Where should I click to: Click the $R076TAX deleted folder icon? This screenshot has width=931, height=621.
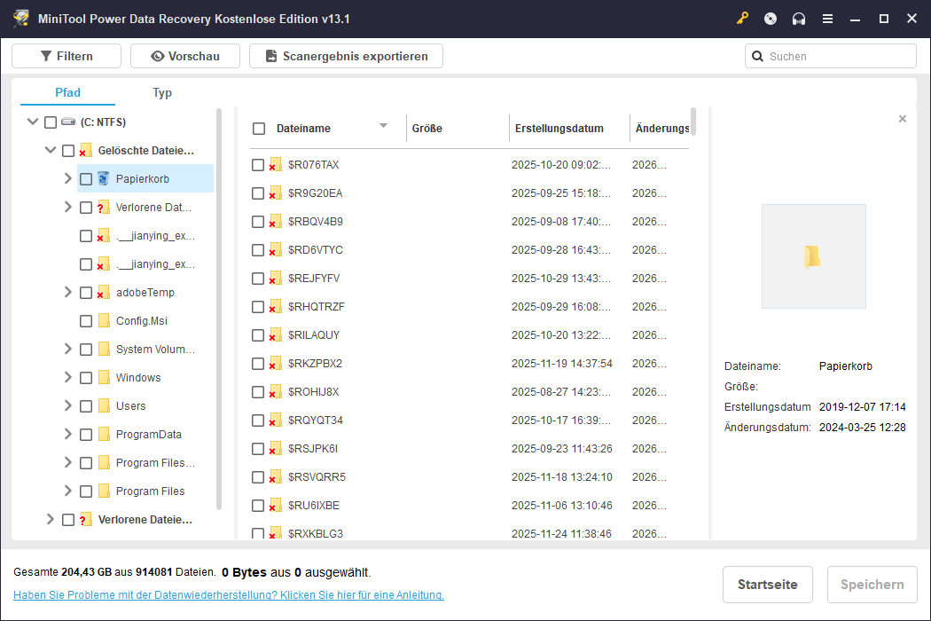point(275,165)
